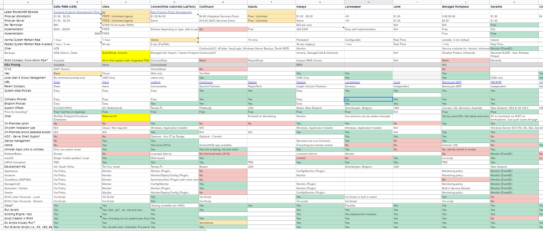The height and width of the screenshot is (231, 543).
Task: Select the 'All-in-One system with integrated PSA' cell
Action: (126, 60)
